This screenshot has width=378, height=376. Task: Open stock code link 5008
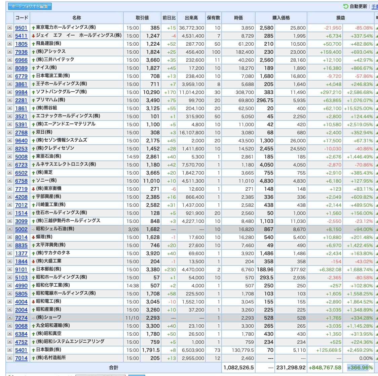click(x=21, y=157)
